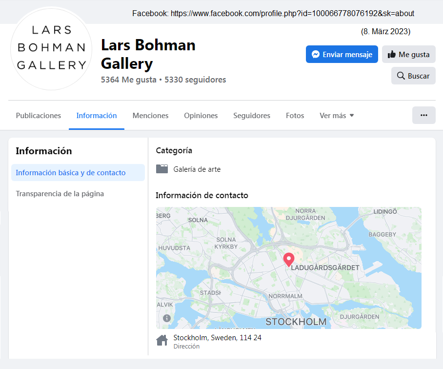Screen dimensions: 443x369
Task: Open the Menciones tab
Action: tap(150, 116)
